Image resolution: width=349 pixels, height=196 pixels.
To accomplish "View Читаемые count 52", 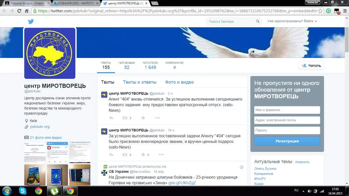I will coord(127,66).
